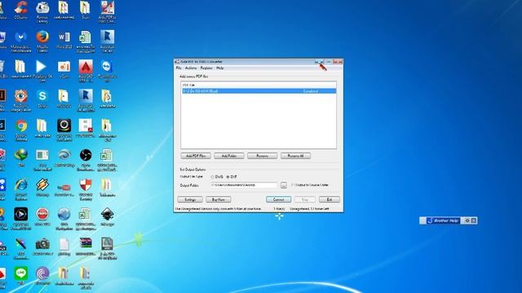Screen dimensions: 522x293
Task: Open the TeamViewer desktop shortcut
Action: tap(107, 67)
